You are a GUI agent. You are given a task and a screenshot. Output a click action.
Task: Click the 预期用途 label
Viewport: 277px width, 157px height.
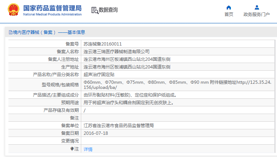pyautogui.click(x=70, y=103)
